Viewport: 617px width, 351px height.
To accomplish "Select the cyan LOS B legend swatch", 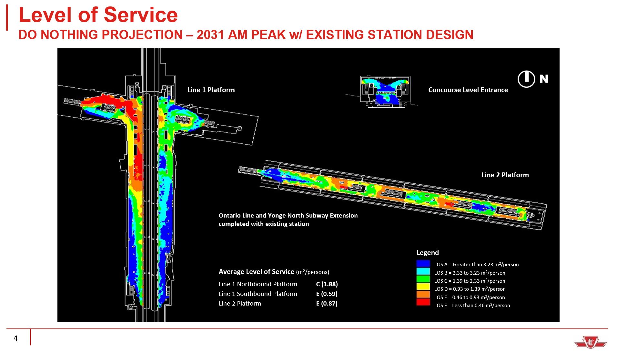I will click(x=423, y=272).
